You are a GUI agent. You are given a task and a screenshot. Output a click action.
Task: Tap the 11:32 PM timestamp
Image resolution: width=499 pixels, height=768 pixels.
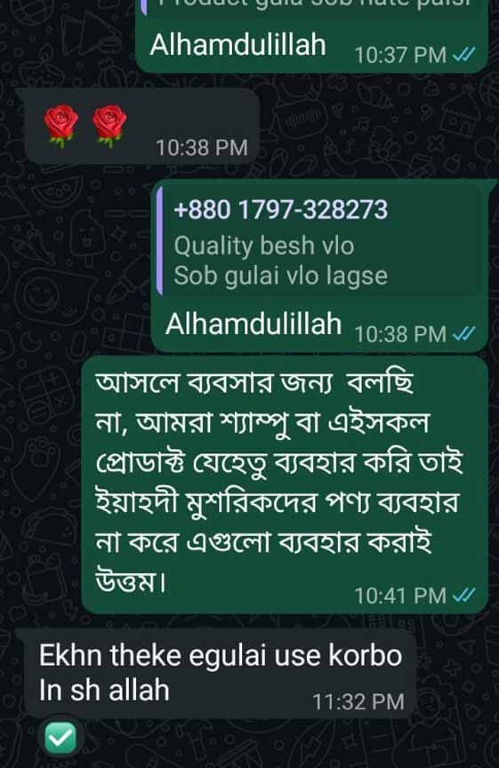pos(358,702)
